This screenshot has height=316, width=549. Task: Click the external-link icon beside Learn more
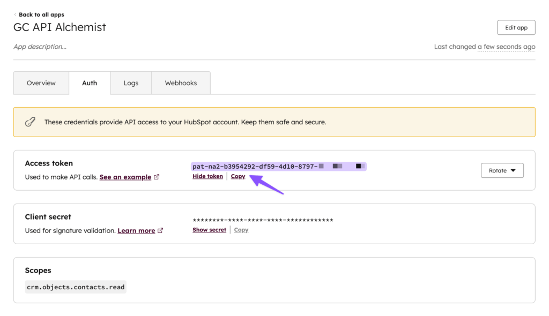click(x=161, y=230)
